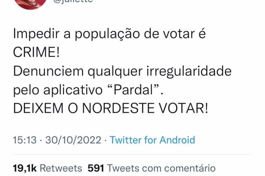Click the 15:13 timestamp
The image size is (265, 176).
[25, 140]
